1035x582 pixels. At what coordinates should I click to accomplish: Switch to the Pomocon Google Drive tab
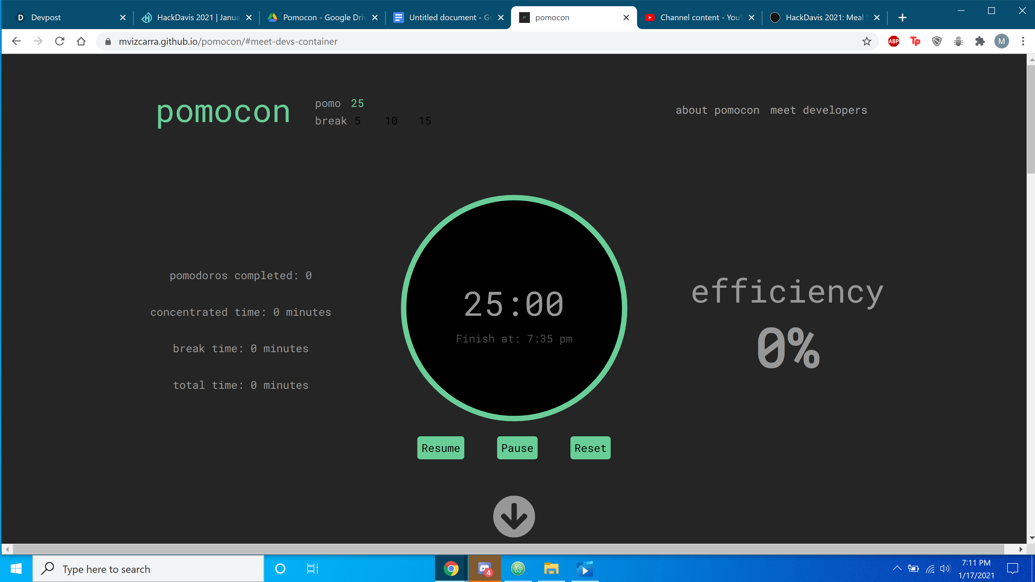(x=324, y=17)
